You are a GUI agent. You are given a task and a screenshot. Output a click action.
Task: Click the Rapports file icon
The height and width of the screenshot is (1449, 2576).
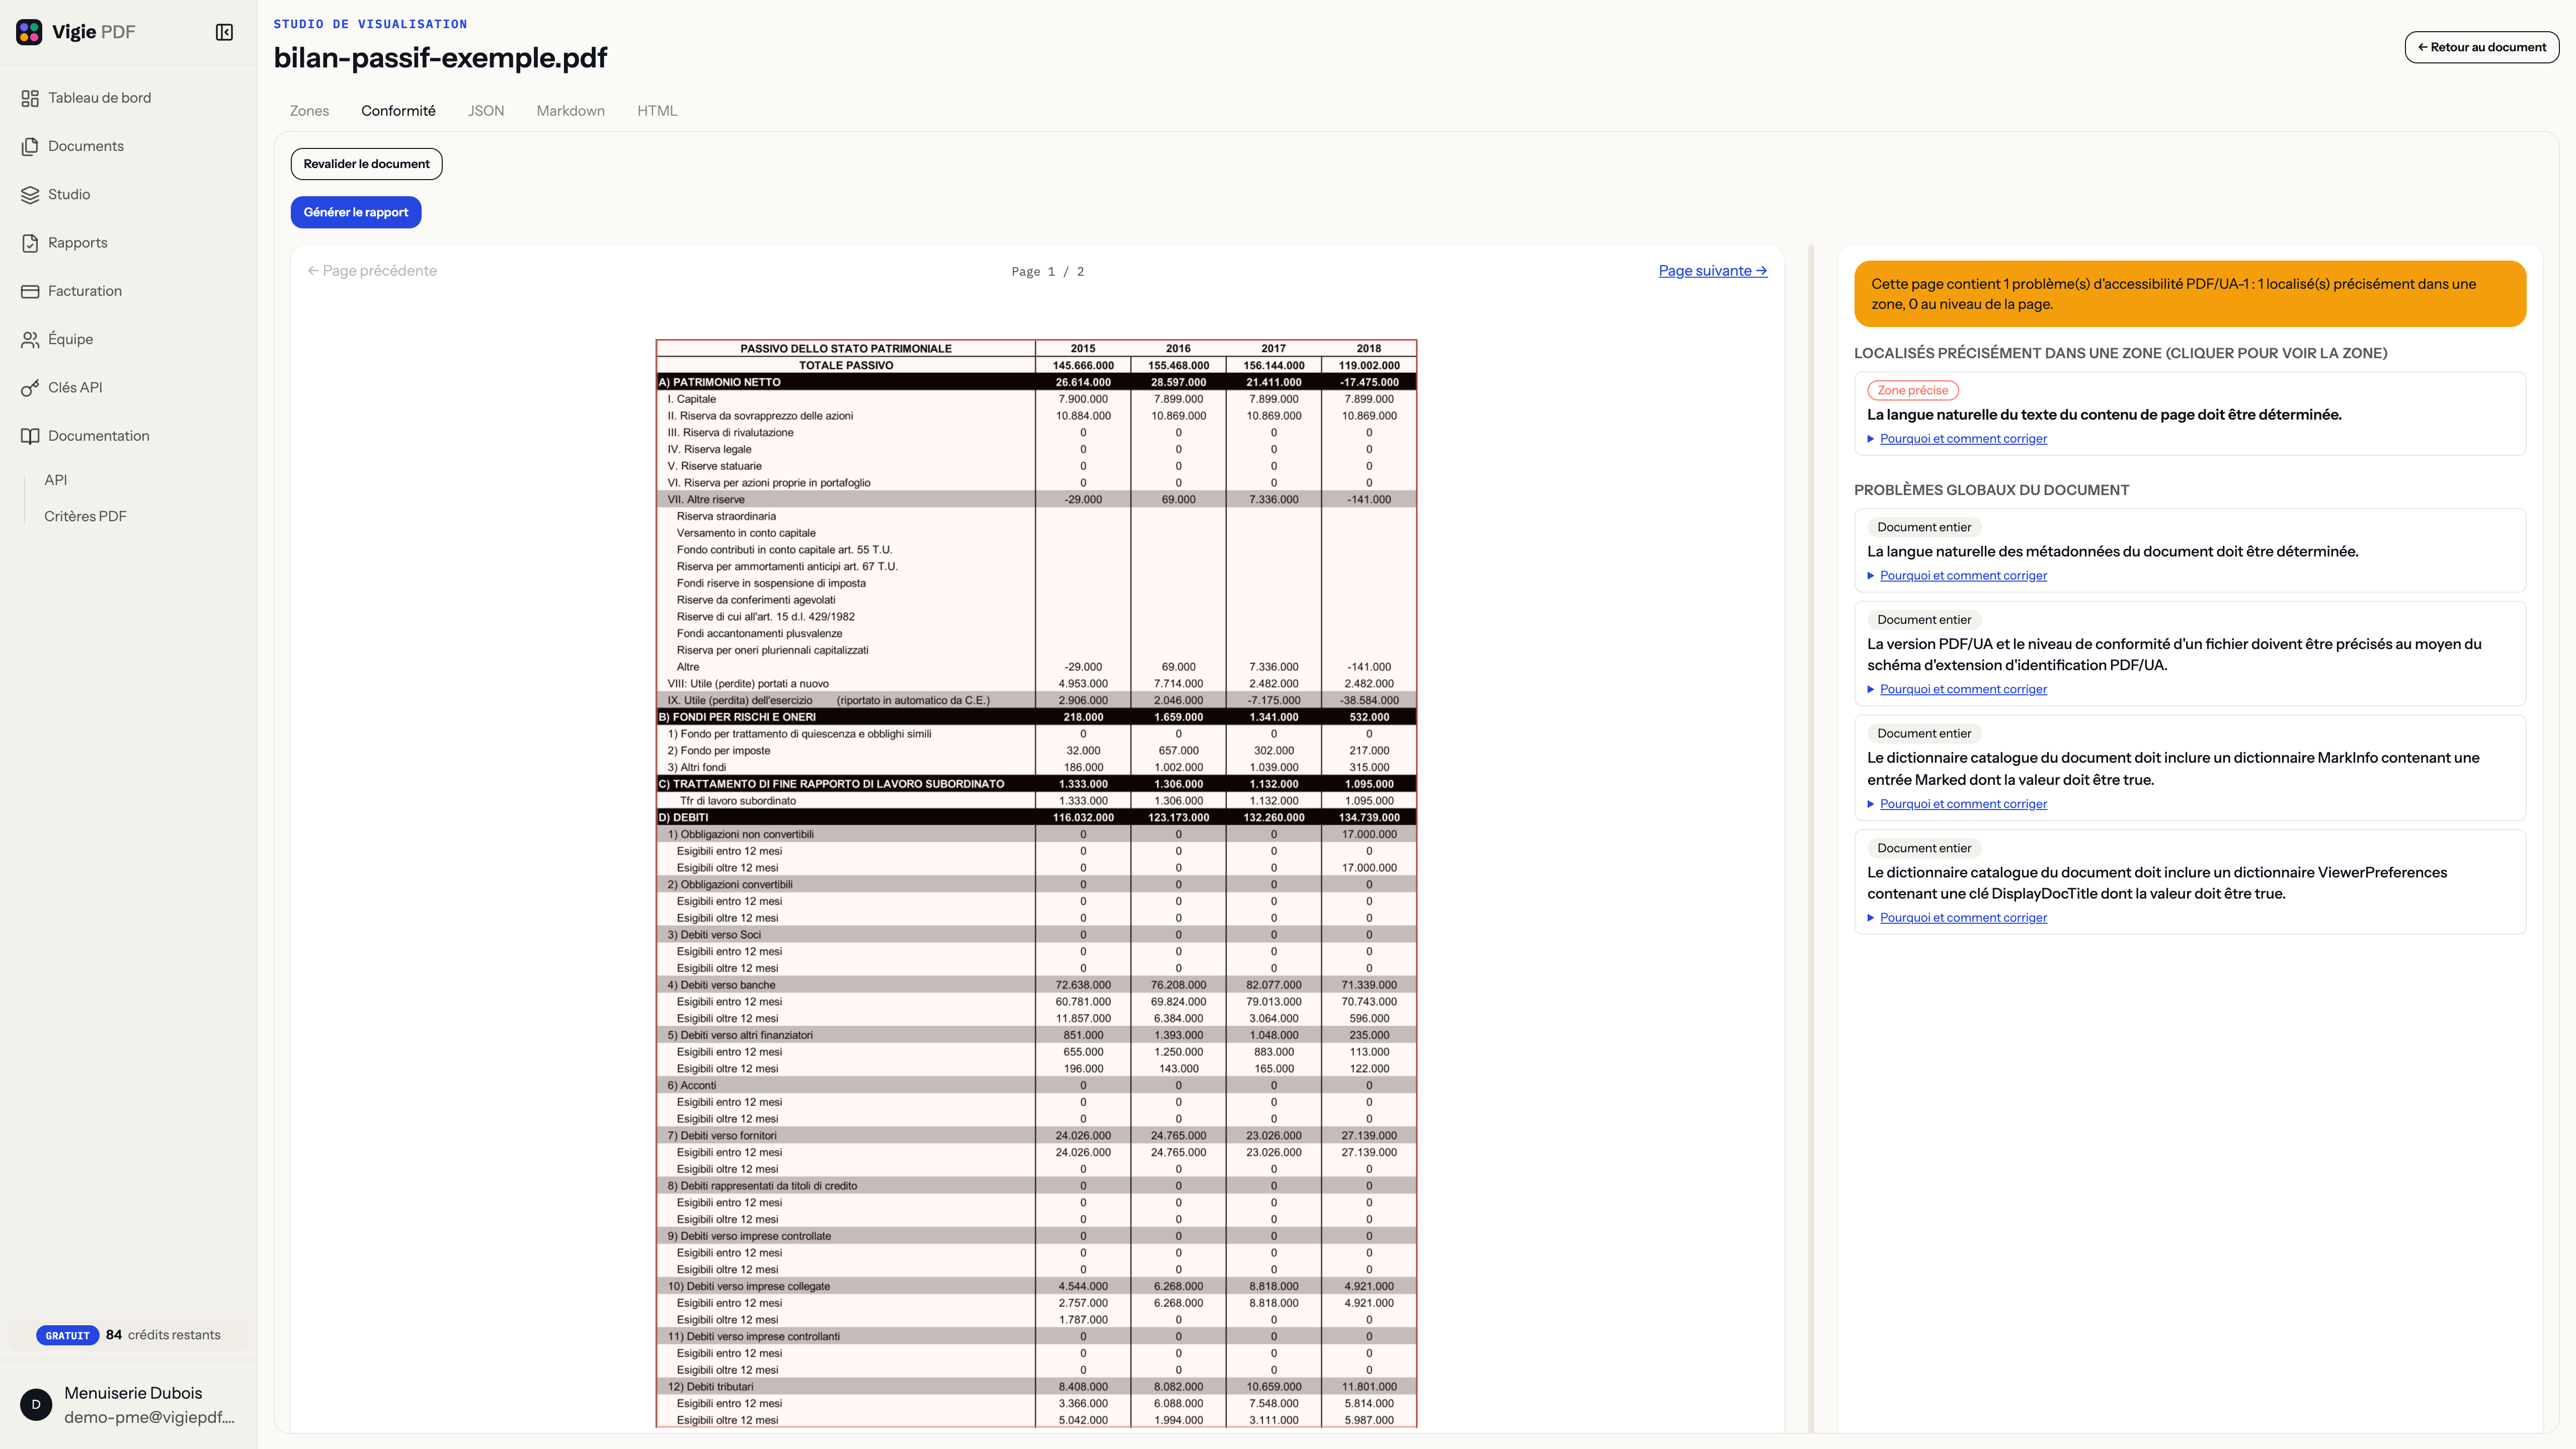coord(30,243)
